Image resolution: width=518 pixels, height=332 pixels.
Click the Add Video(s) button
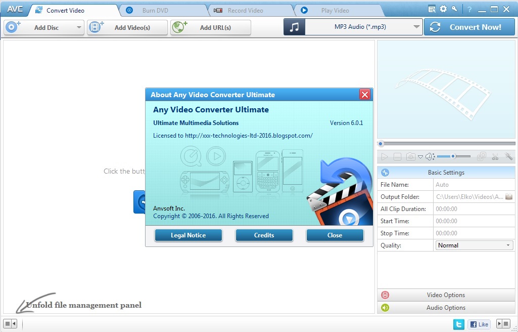point(127,27)
